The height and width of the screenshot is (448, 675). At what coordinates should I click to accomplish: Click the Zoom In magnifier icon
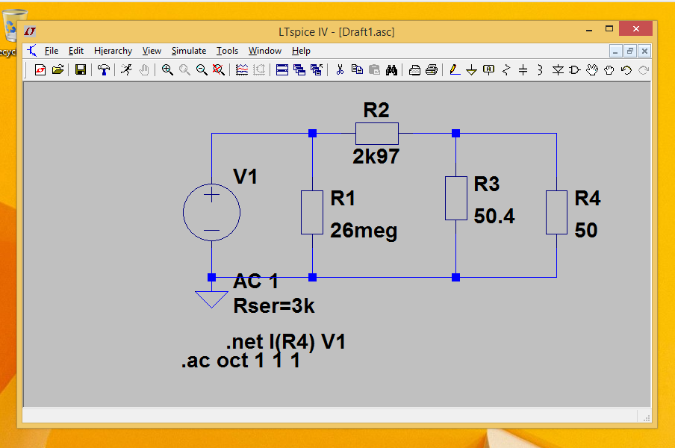167,69
